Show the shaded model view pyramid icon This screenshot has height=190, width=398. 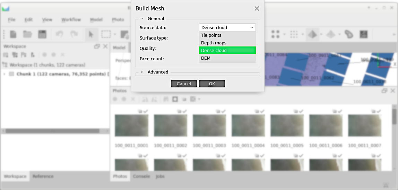coord(312,34)
